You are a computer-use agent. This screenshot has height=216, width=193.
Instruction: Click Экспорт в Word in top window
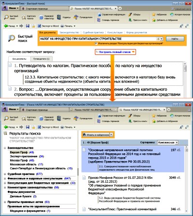click(48, 26)
